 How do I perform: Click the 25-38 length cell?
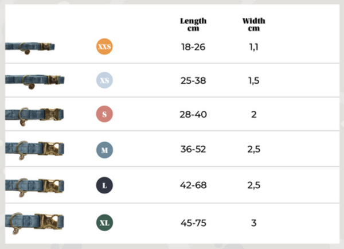tap(193, 81)
